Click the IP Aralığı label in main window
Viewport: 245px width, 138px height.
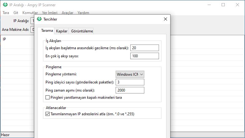coord(21,21)
